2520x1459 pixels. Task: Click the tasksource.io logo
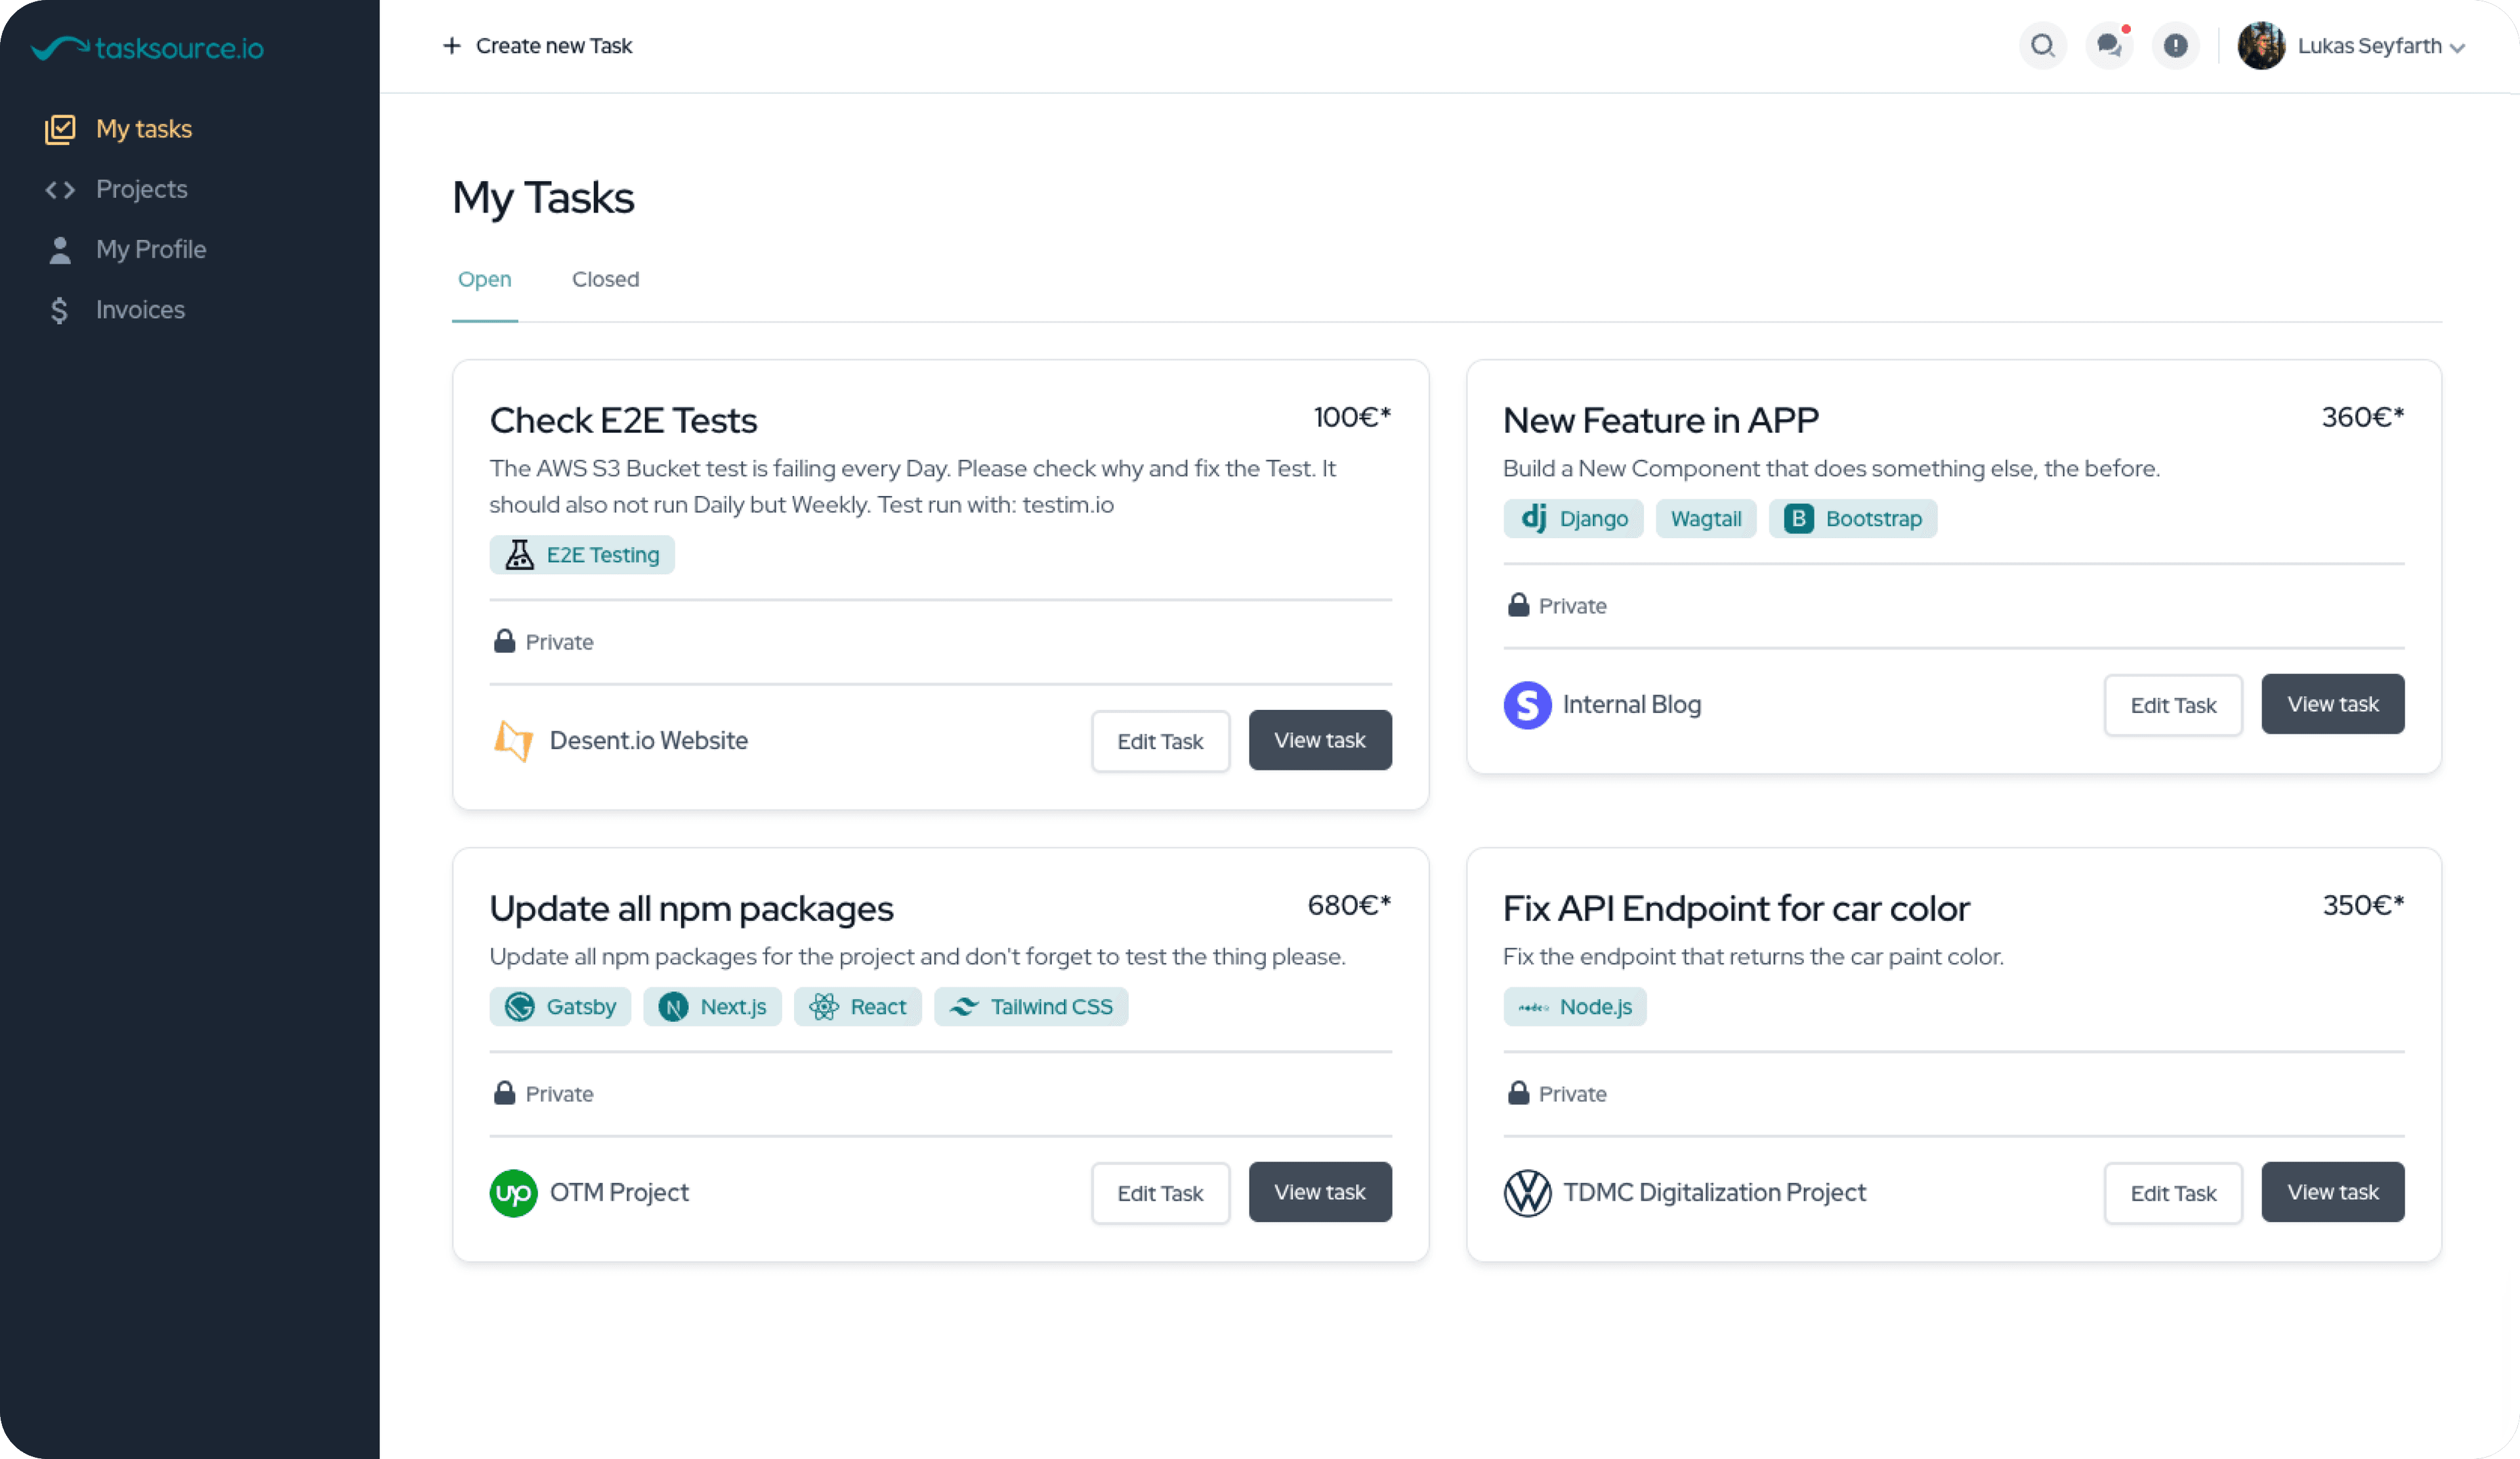click(x=148, y=48)
